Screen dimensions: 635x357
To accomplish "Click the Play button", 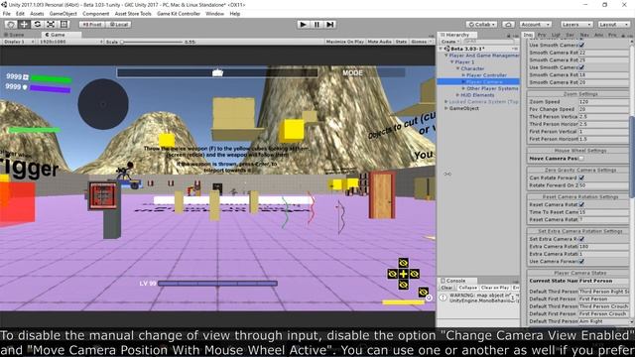I will [303, 24].
